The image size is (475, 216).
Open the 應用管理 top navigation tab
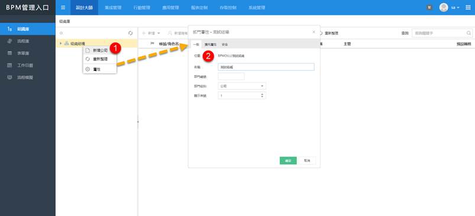[170, 8]
